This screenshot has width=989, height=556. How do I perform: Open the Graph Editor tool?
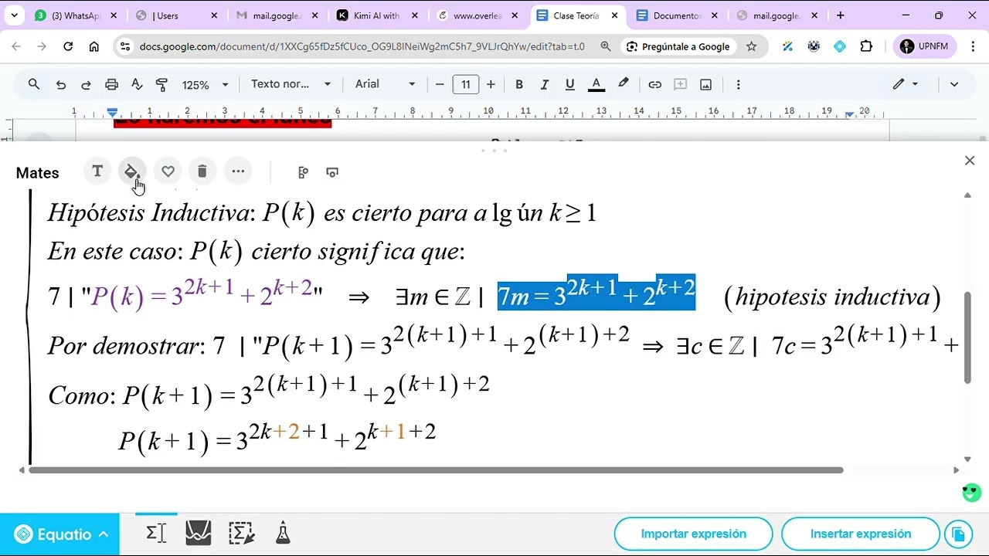[199, 534]
